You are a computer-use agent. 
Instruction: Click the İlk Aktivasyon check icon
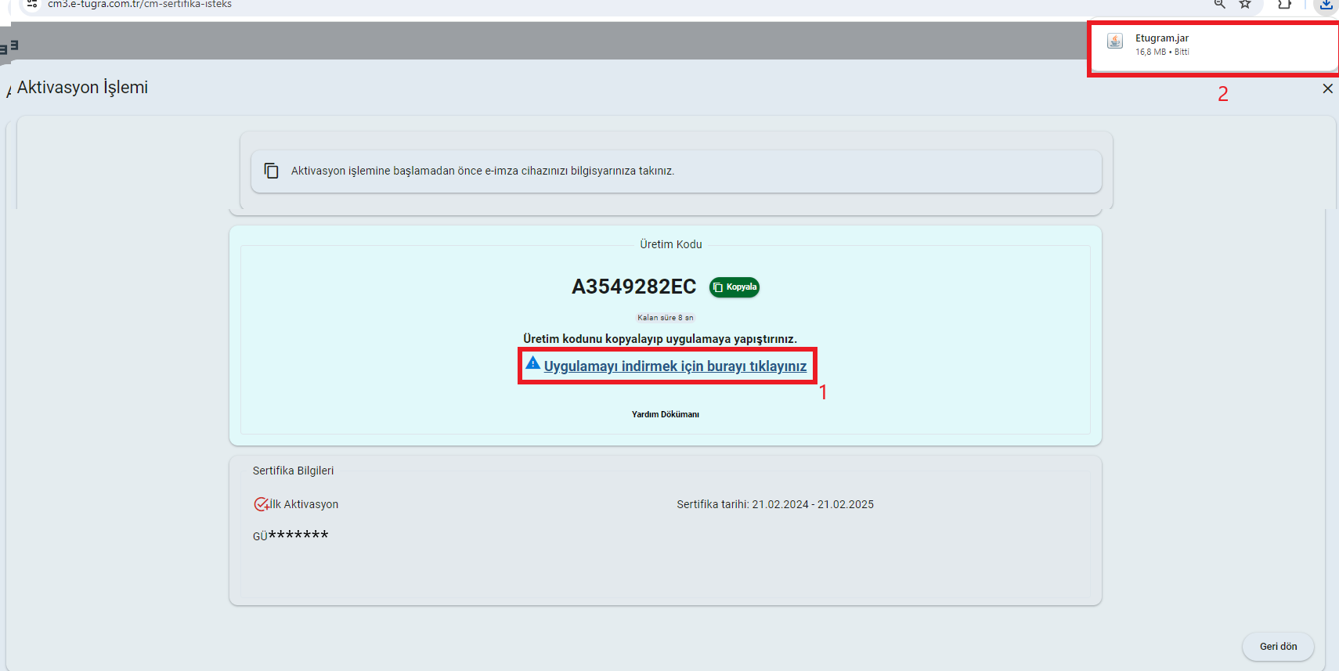tap(262, 504)
